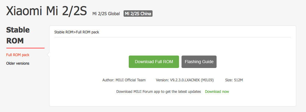Click the Author: MIUI Official Team text

pyautogui.click(x=124, y=80)
